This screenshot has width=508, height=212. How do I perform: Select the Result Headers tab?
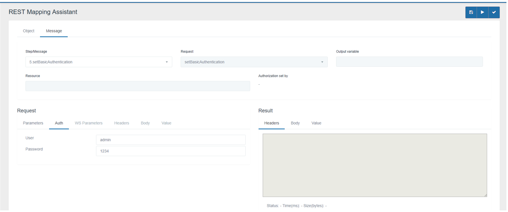(x=272, y=123)
